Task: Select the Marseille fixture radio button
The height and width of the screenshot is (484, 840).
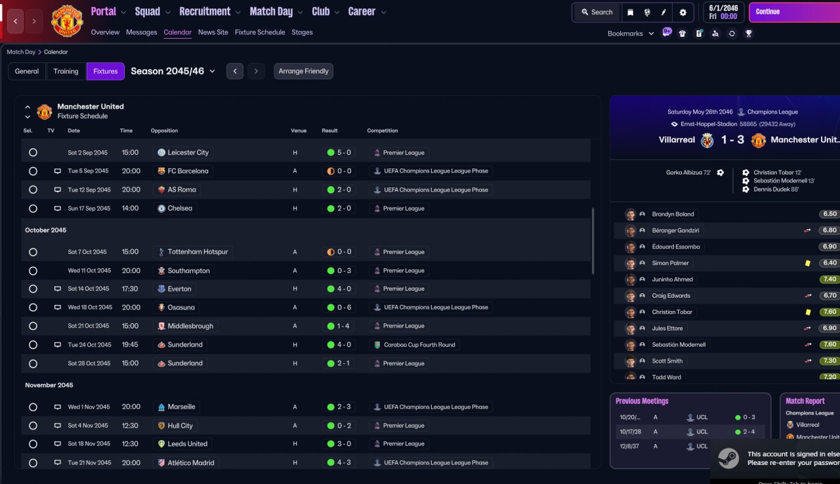Action: 33,407
